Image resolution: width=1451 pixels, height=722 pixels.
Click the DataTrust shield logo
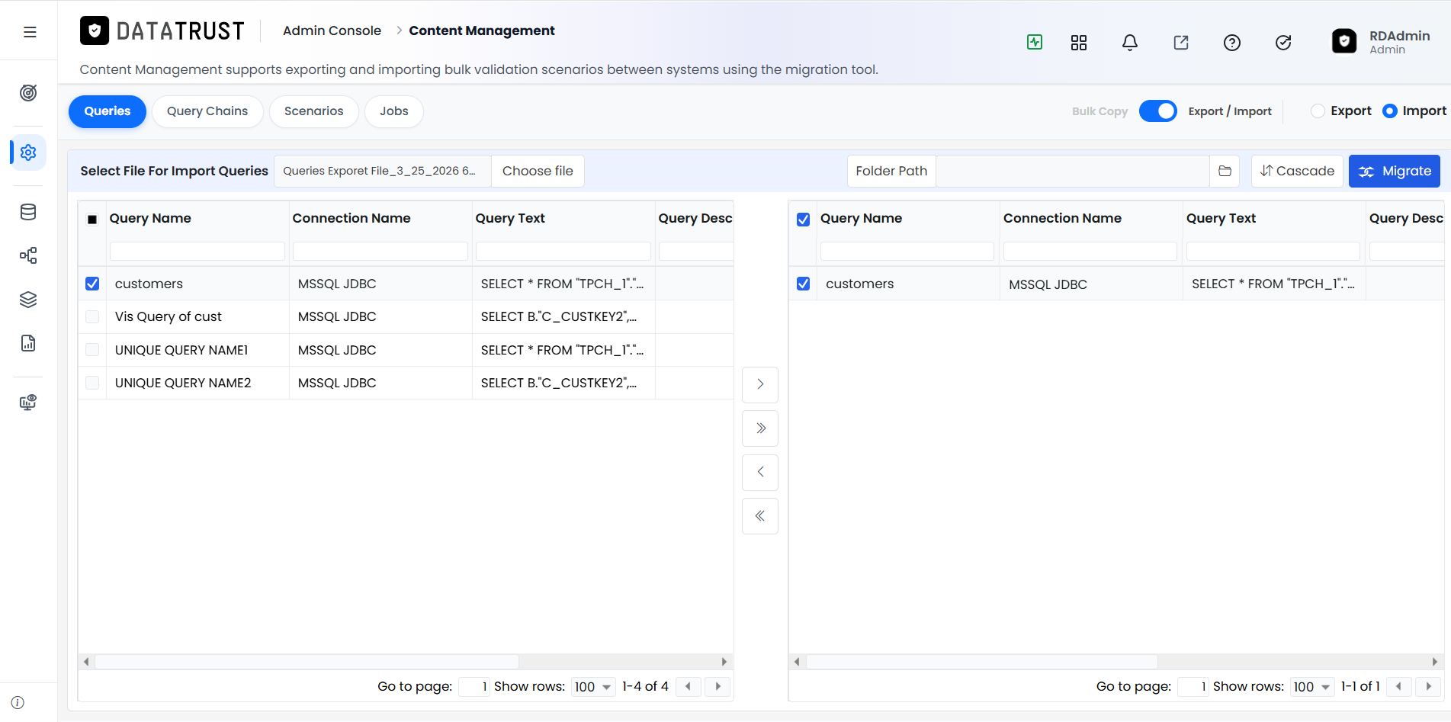(x=95, y=30)
